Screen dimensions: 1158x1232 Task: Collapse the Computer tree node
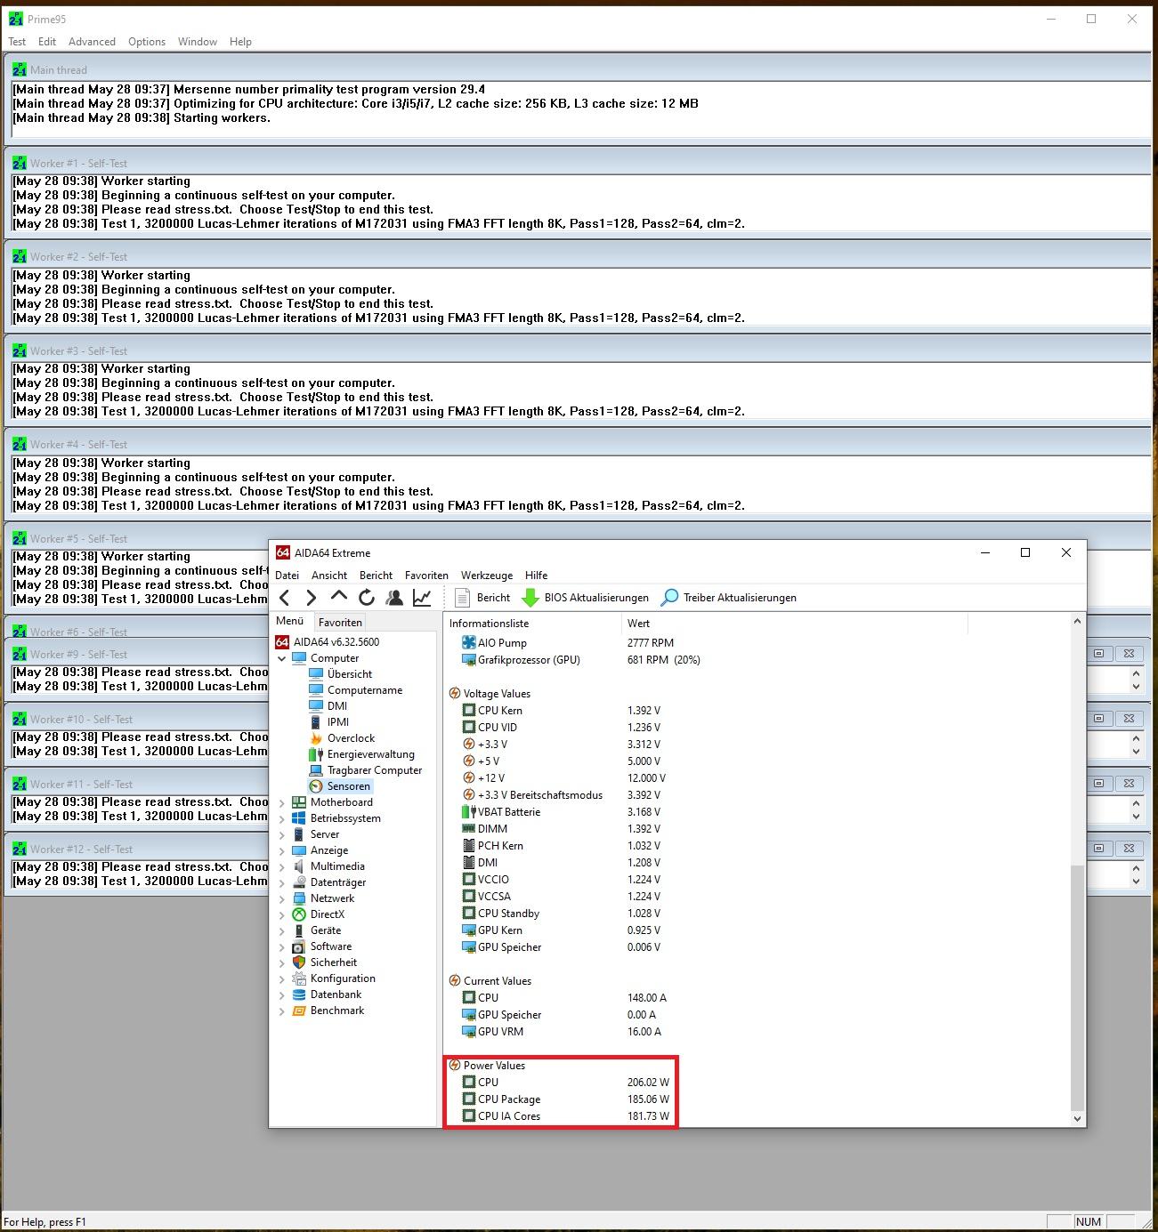(282, 659)
